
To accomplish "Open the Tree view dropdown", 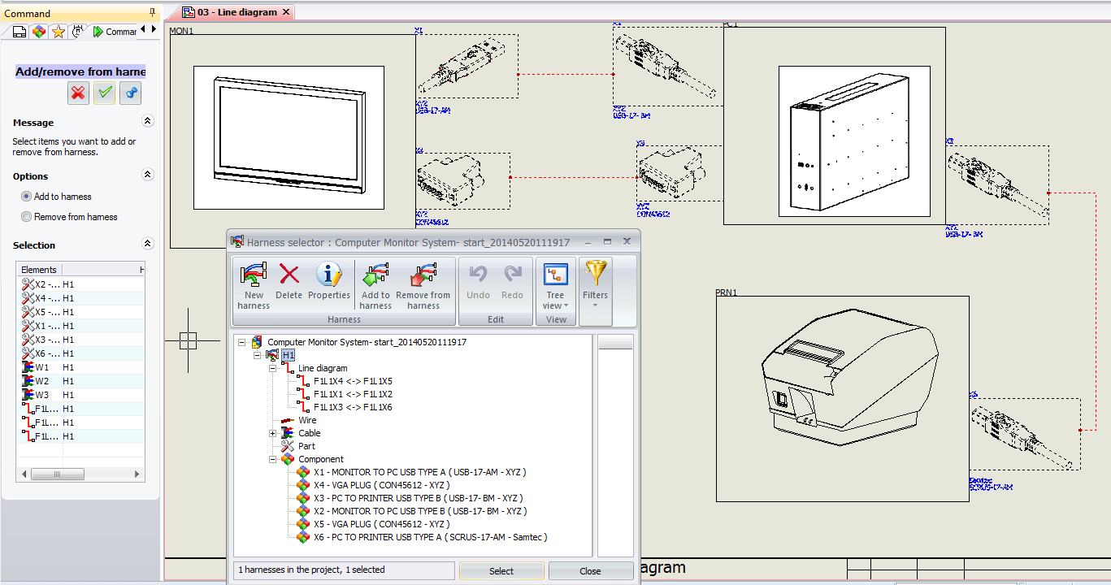I will pyautogui.click(x=555, y=286).
